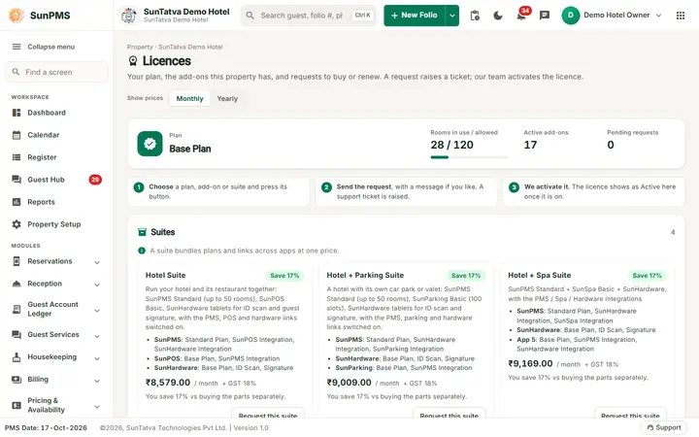Focus the guest and folio search field
Viewport: 699px width, 437px height.
pyautogui.click(x=309, y=16)
